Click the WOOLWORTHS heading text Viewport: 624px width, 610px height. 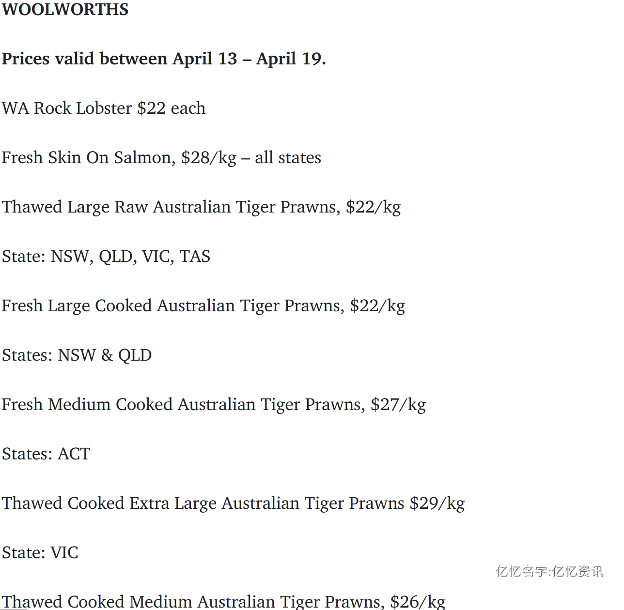65,9
